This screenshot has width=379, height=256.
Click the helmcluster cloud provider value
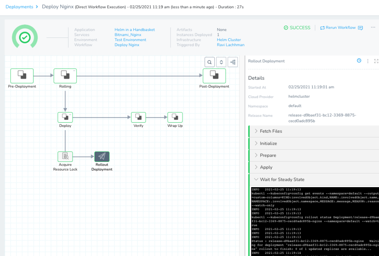pos(299,96)
